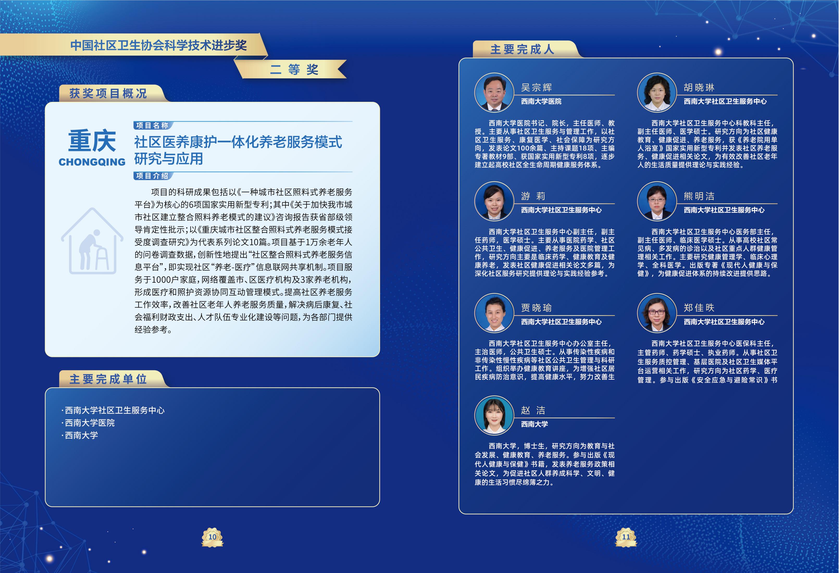Click the name 熊明洁

[x=699, y=196]
